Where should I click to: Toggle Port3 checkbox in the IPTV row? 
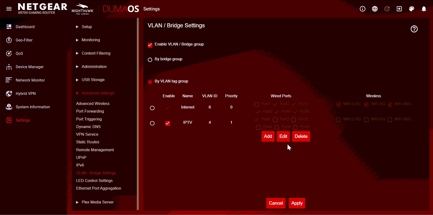pyautogui.click(x=275, y=120)
